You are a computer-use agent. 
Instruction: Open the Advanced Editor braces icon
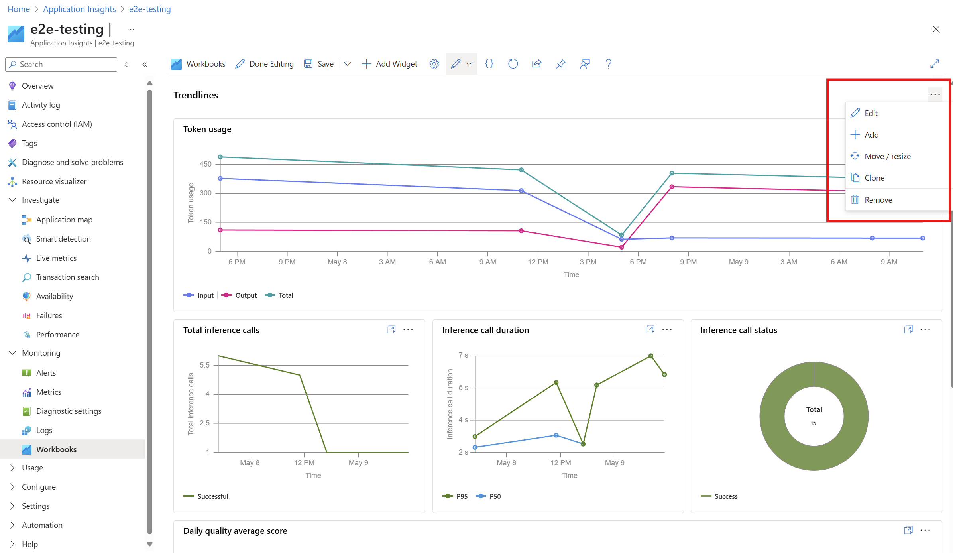[489, 64]
